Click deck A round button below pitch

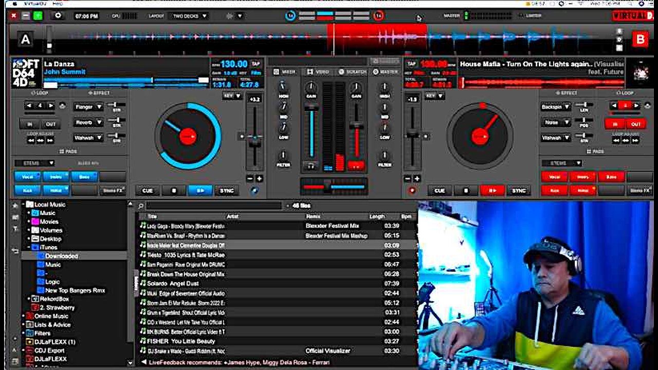[x=255, y=191]
